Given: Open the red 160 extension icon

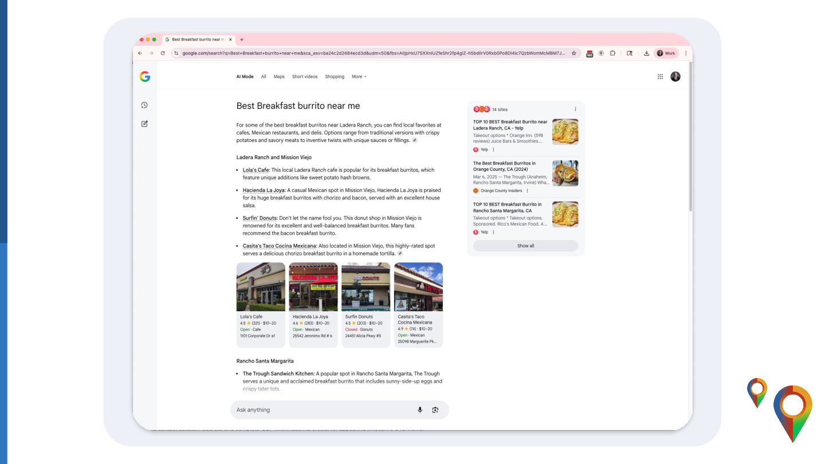Looking at the screenshot, I should point(590,53).
